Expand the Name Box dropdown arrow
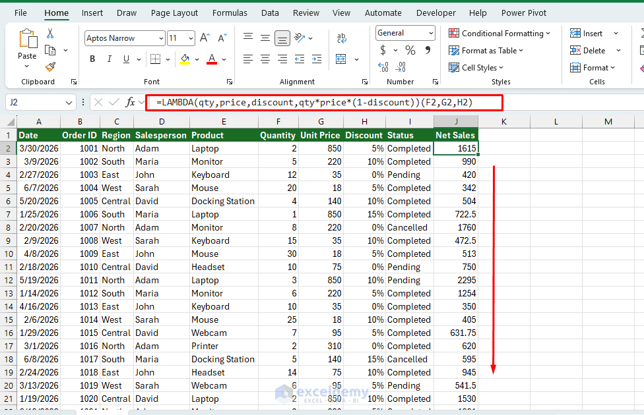The height and width of the screenshot is (415, 644). click(x=69, y=103)
